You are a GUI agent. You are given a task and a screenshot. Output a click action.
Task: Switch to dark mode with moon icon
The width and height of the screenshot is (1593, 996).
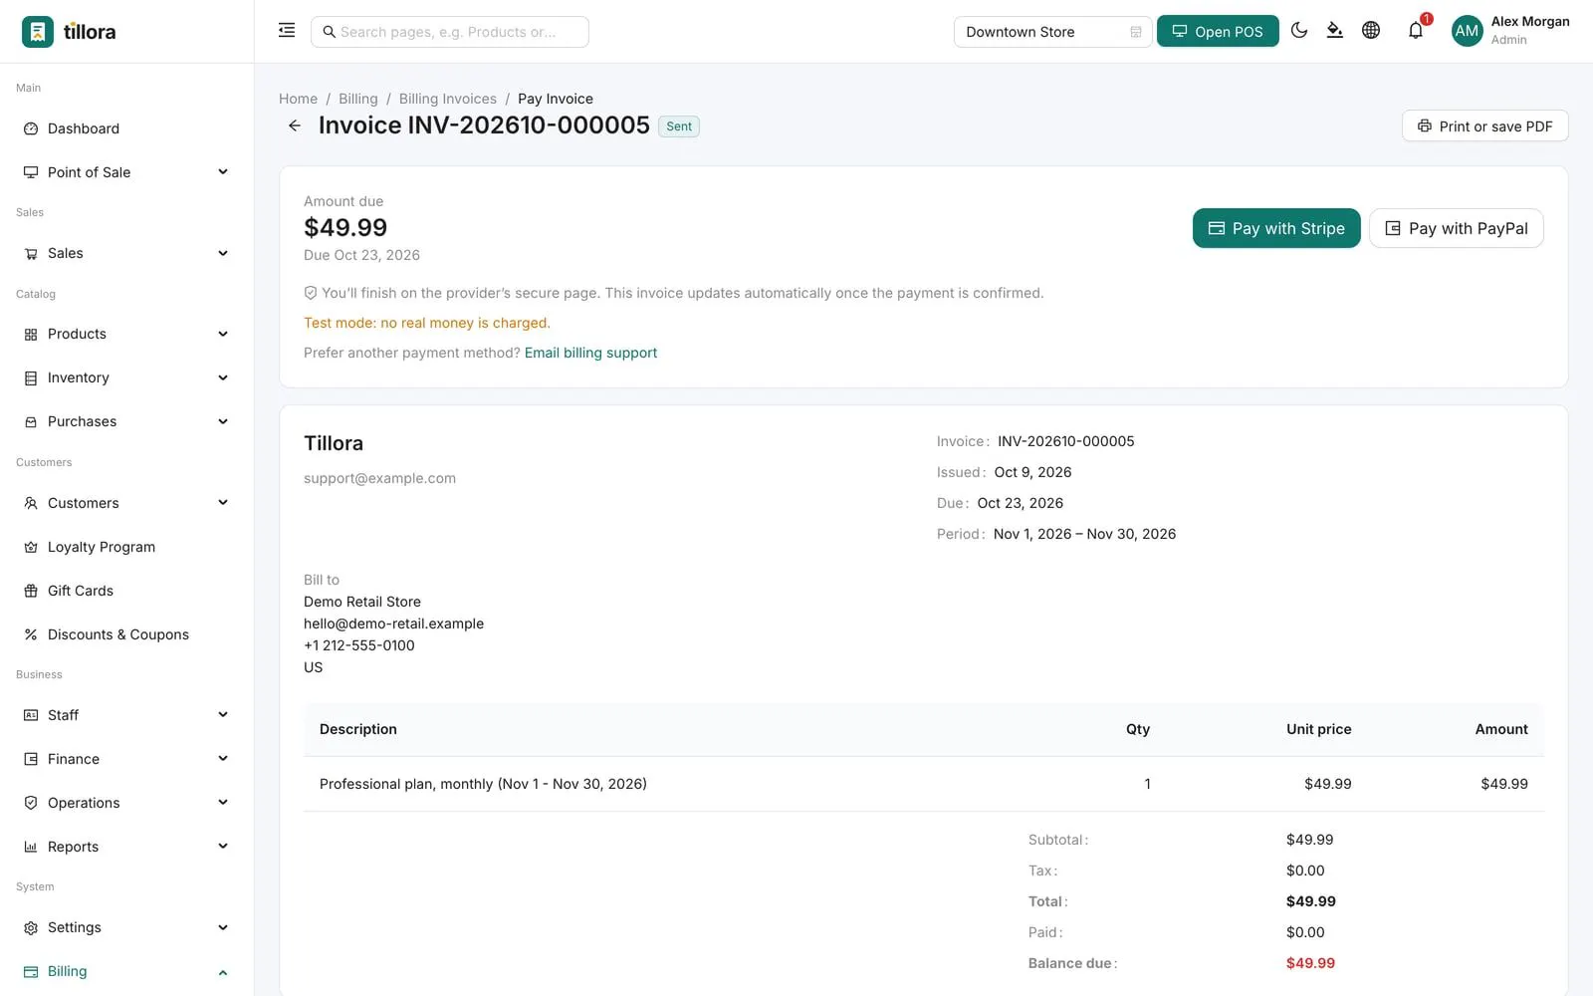click(x=1299, y=31)
